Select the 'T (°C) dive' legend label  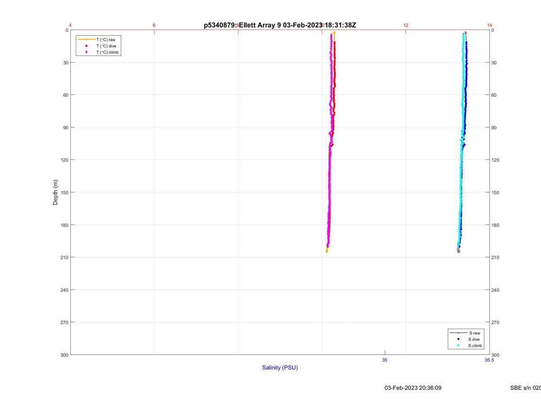point(106,46)
